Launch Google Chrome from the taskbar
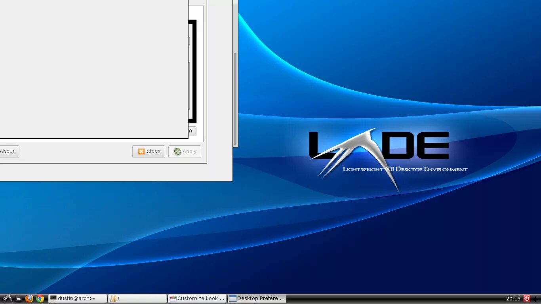 click(40, 298)
